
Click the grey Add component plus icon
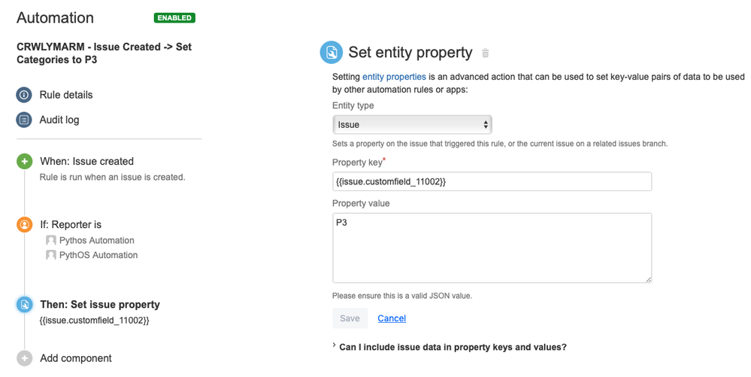(24, 358)
